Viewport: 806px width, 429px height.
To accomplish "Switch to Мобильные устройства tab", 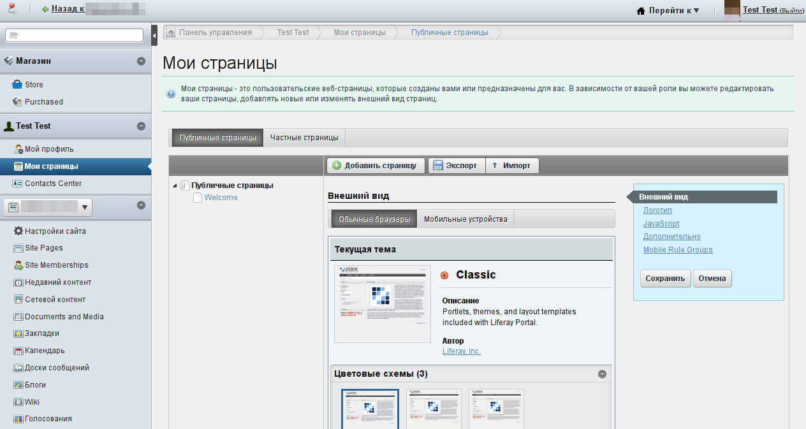I will point(465,219).
